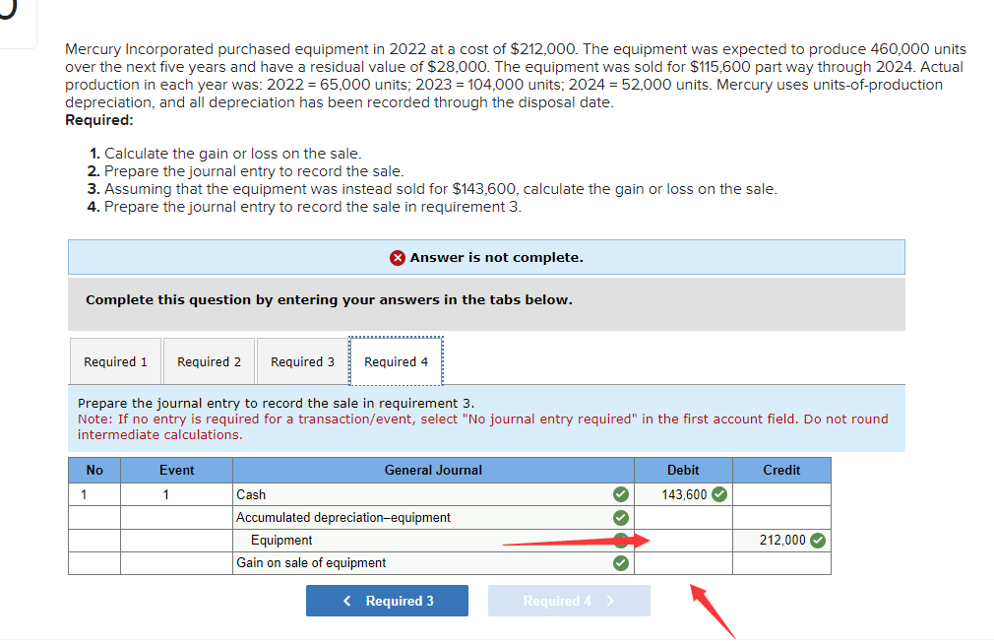Viewport: 994px width, 644px height.
Task: Click the Complete this question instruction text
Action: coord(329,299)
